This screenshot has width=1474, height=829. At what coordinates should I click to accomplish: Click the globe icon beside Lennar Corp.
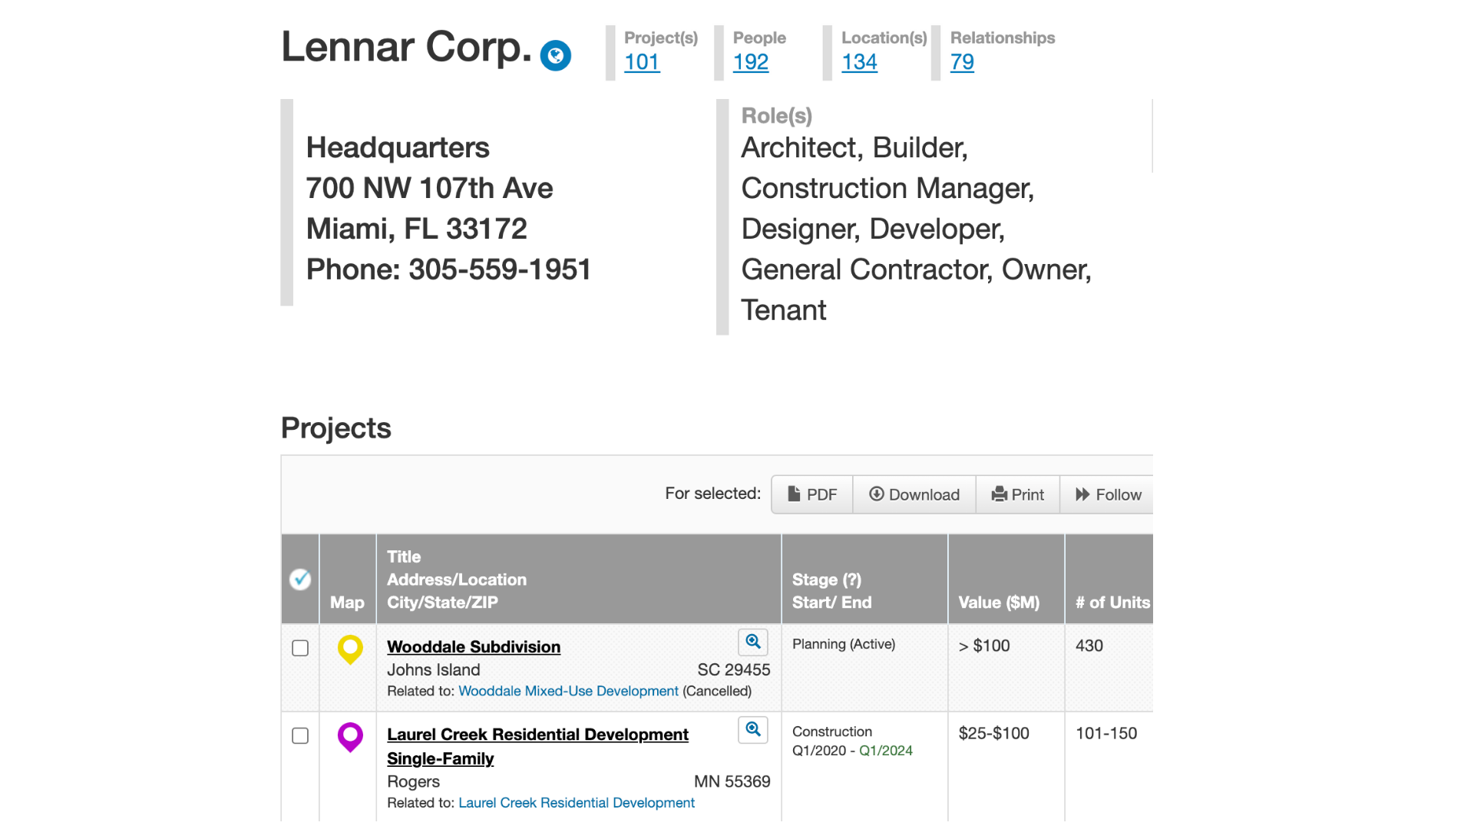click(555, 56)
